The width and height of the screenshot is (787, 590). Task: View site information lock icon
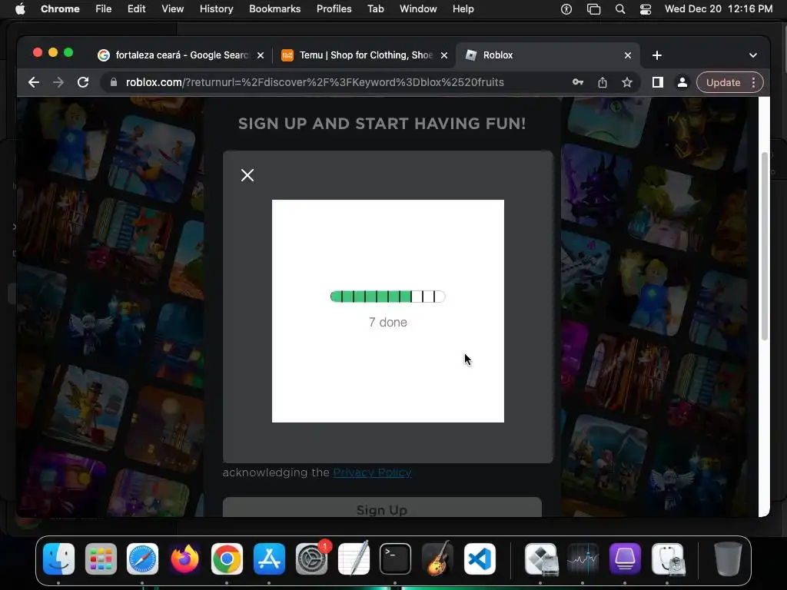pyautogui.click(x=114, y=82)
